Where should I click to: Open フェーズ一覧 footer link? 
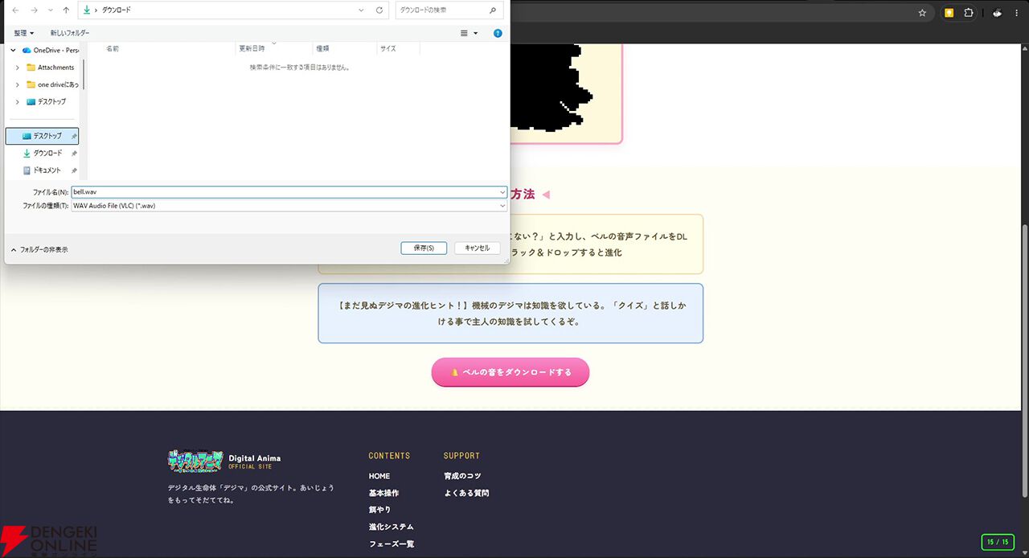pos(392,544)
